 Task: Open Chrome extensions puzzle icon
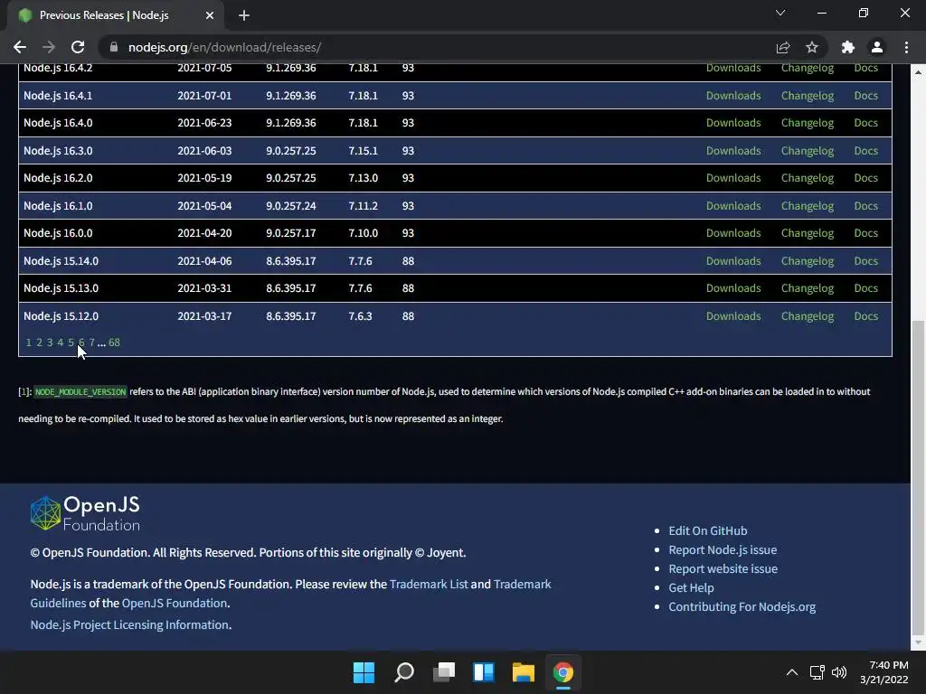(848, 47)
